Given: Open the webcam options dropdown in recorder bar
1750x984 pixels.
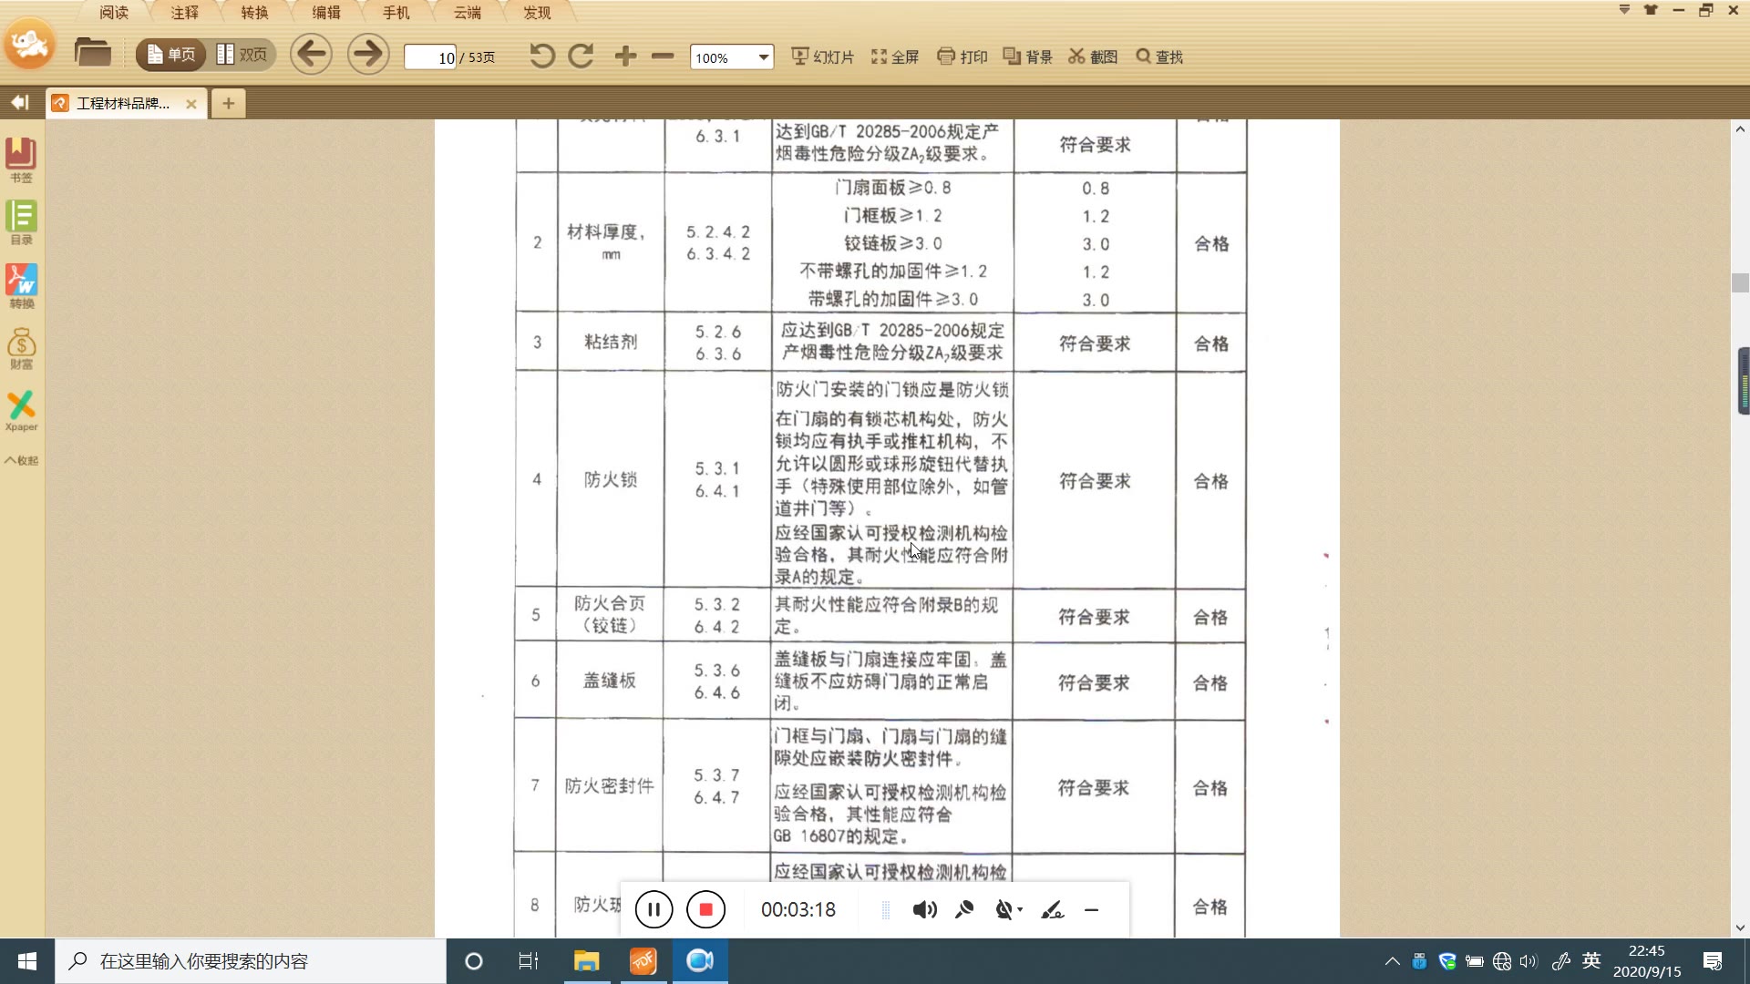Looking at the screenshot, I should [x=1021, y=908].
